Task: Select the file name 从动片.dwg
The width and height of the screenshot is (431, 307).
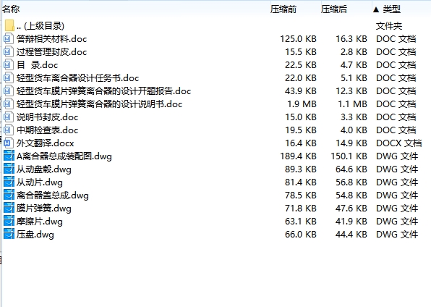Action: point(39,182)
